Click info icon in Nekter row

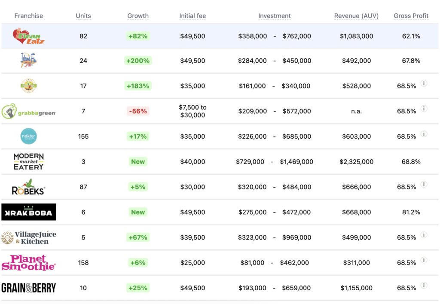pyautogui.click(x=424, y=134)
